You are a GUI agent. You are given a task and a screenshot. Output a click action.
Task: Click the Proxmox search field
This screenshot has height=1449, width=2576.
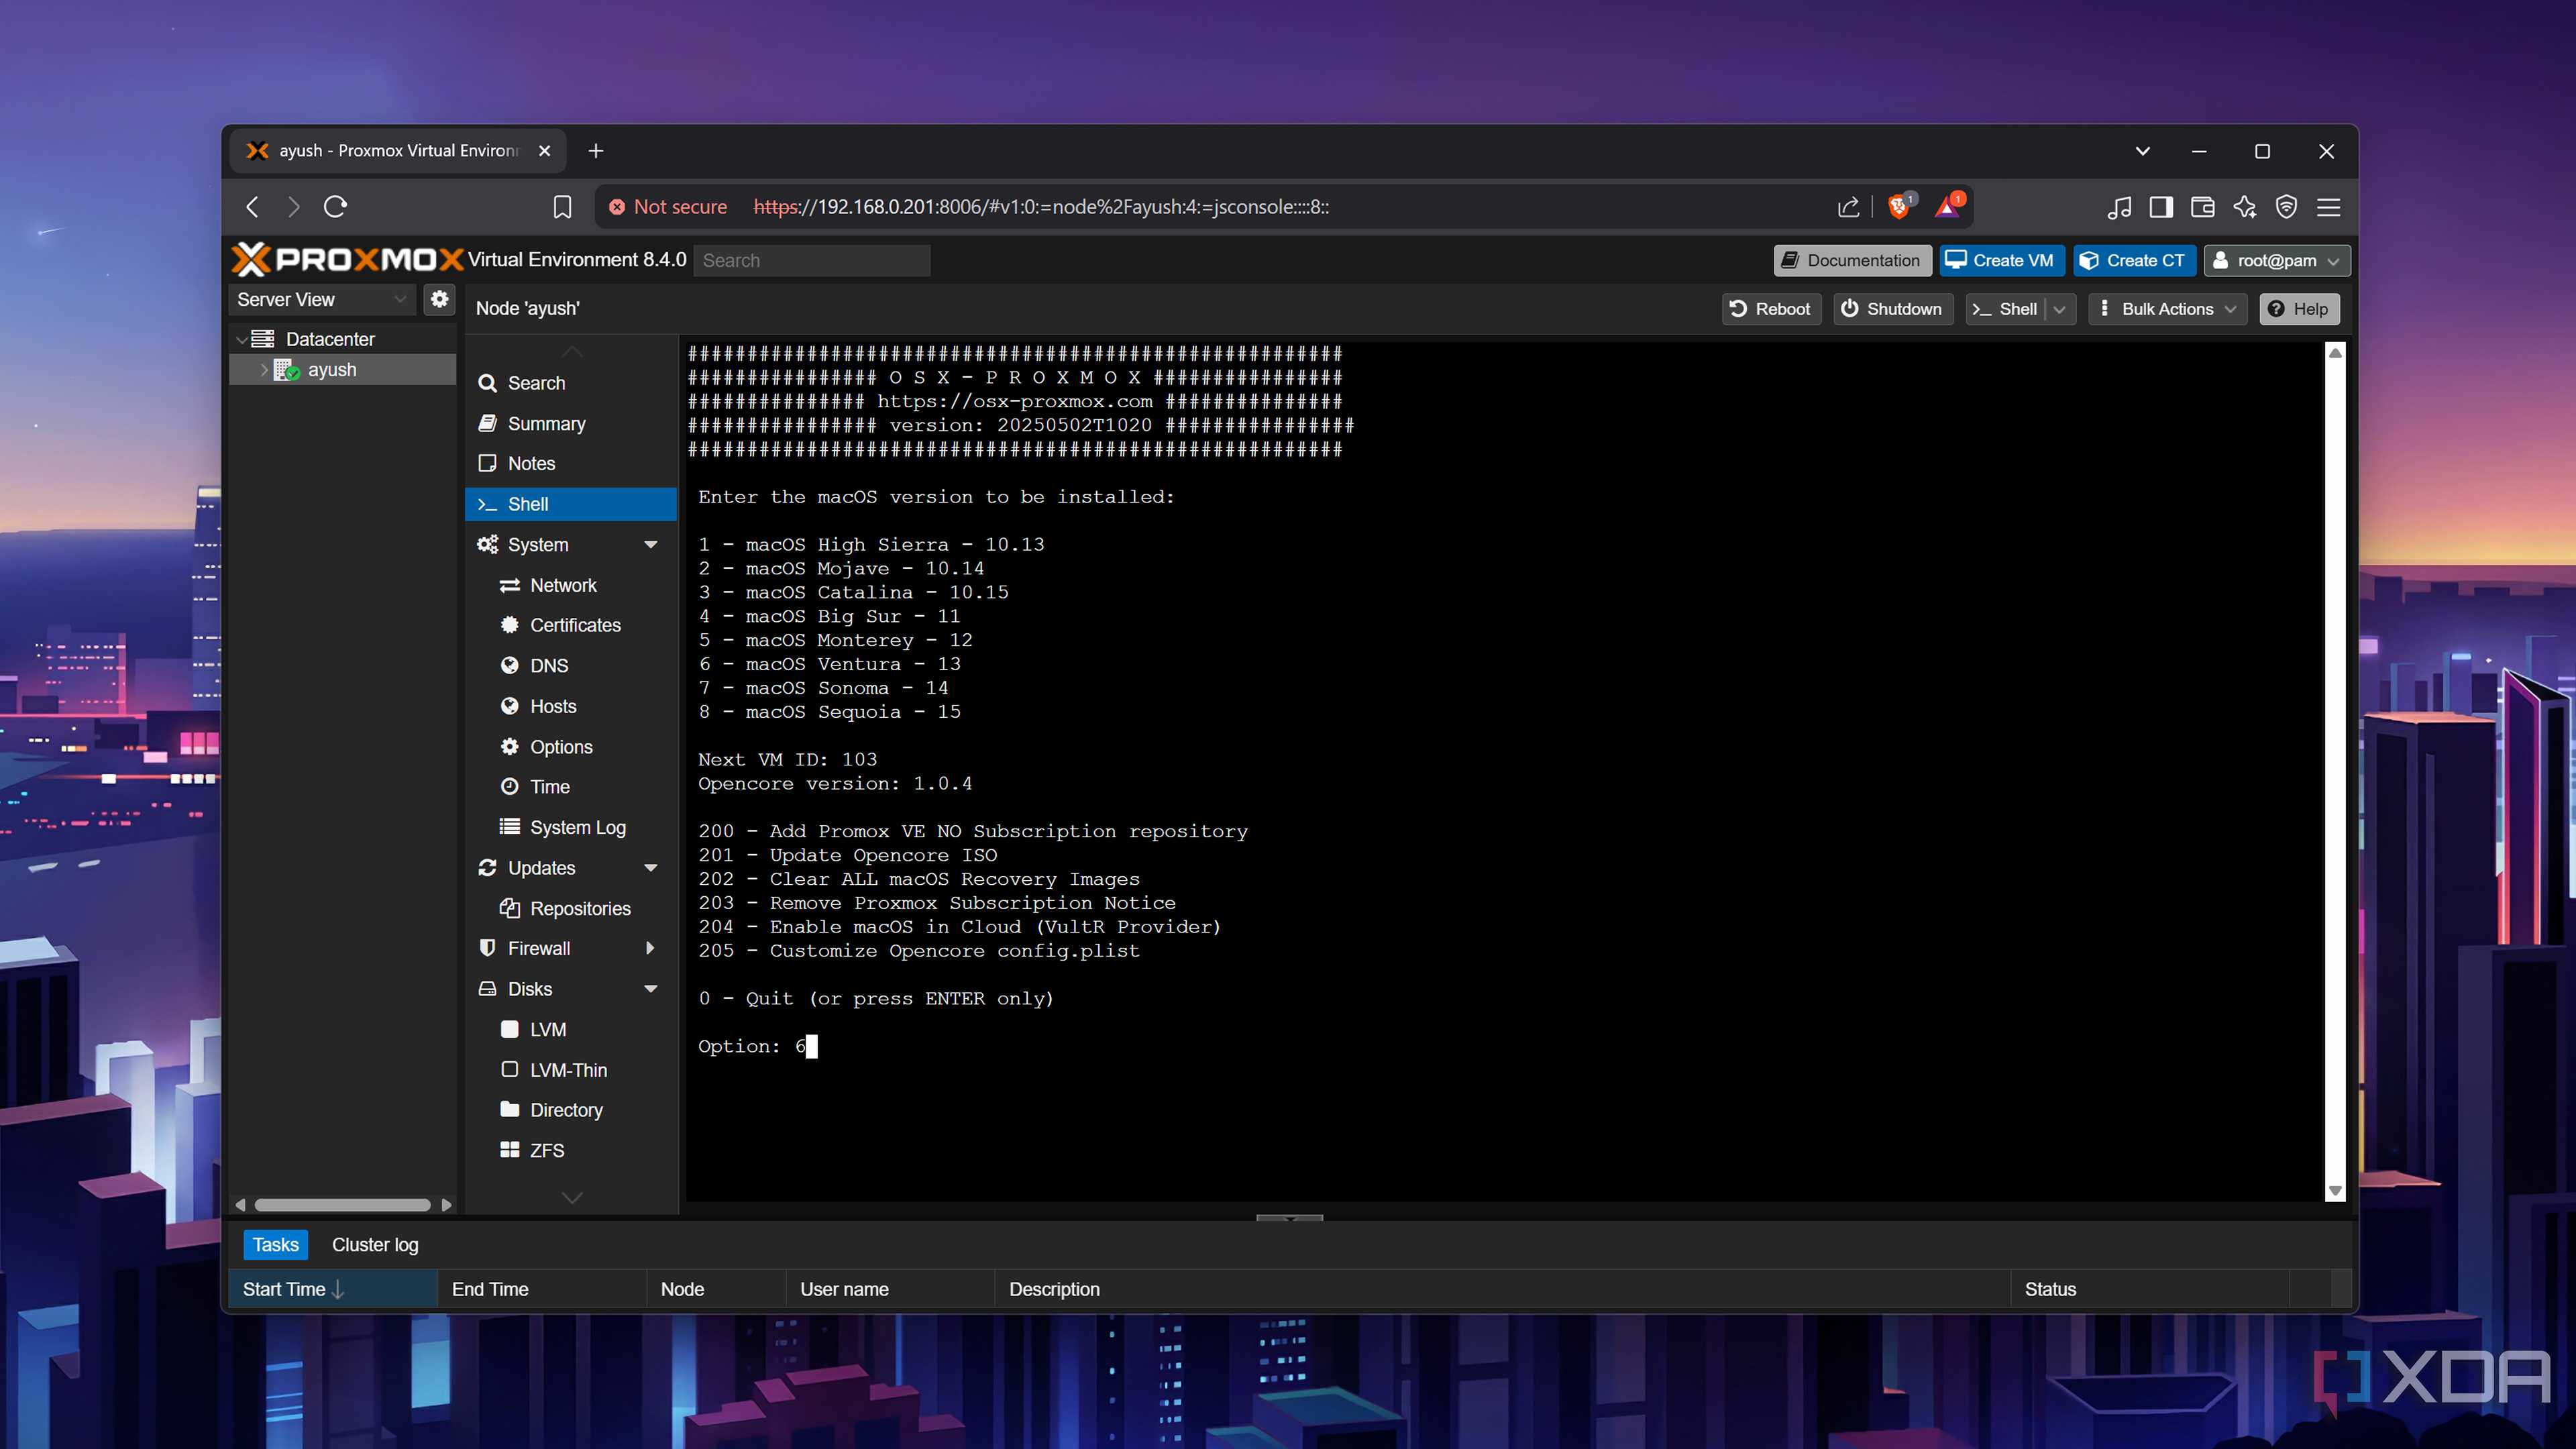pos(811,260)
